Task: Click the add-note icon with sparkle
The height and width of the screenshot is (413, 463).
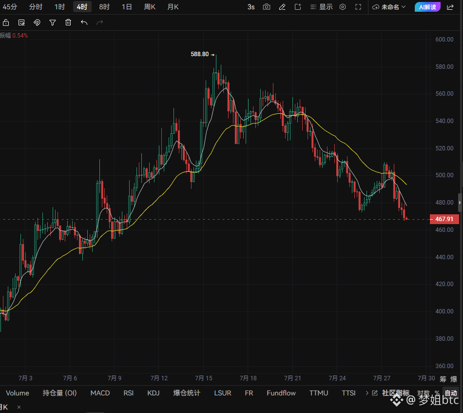Action: click(298, 7)
